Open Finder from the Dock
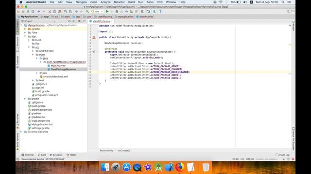 105,167
